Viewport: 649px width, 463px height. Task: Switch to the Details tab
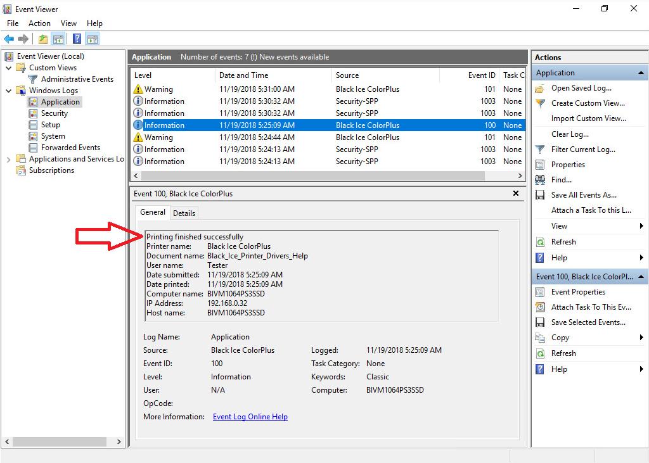184,213
